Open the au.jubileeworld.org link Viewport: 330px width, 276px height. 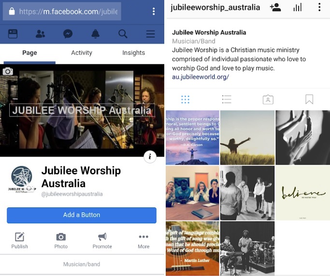(x=201, y=77)
